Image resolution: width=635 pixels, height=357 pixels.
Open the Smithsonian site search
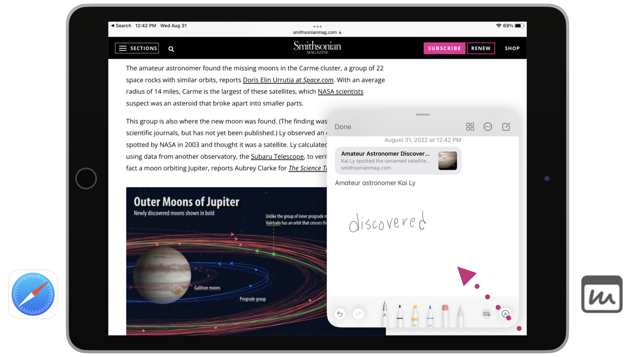(x=171, y=49)
